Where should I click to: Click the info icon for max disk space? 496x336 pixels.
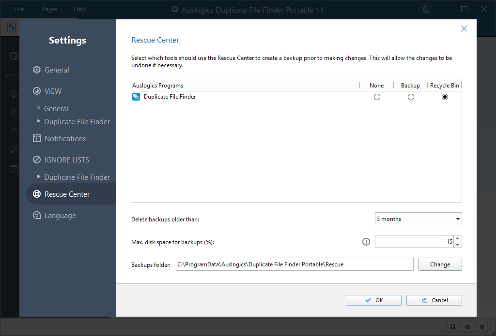pyautogui.click(x=366, y=242)
